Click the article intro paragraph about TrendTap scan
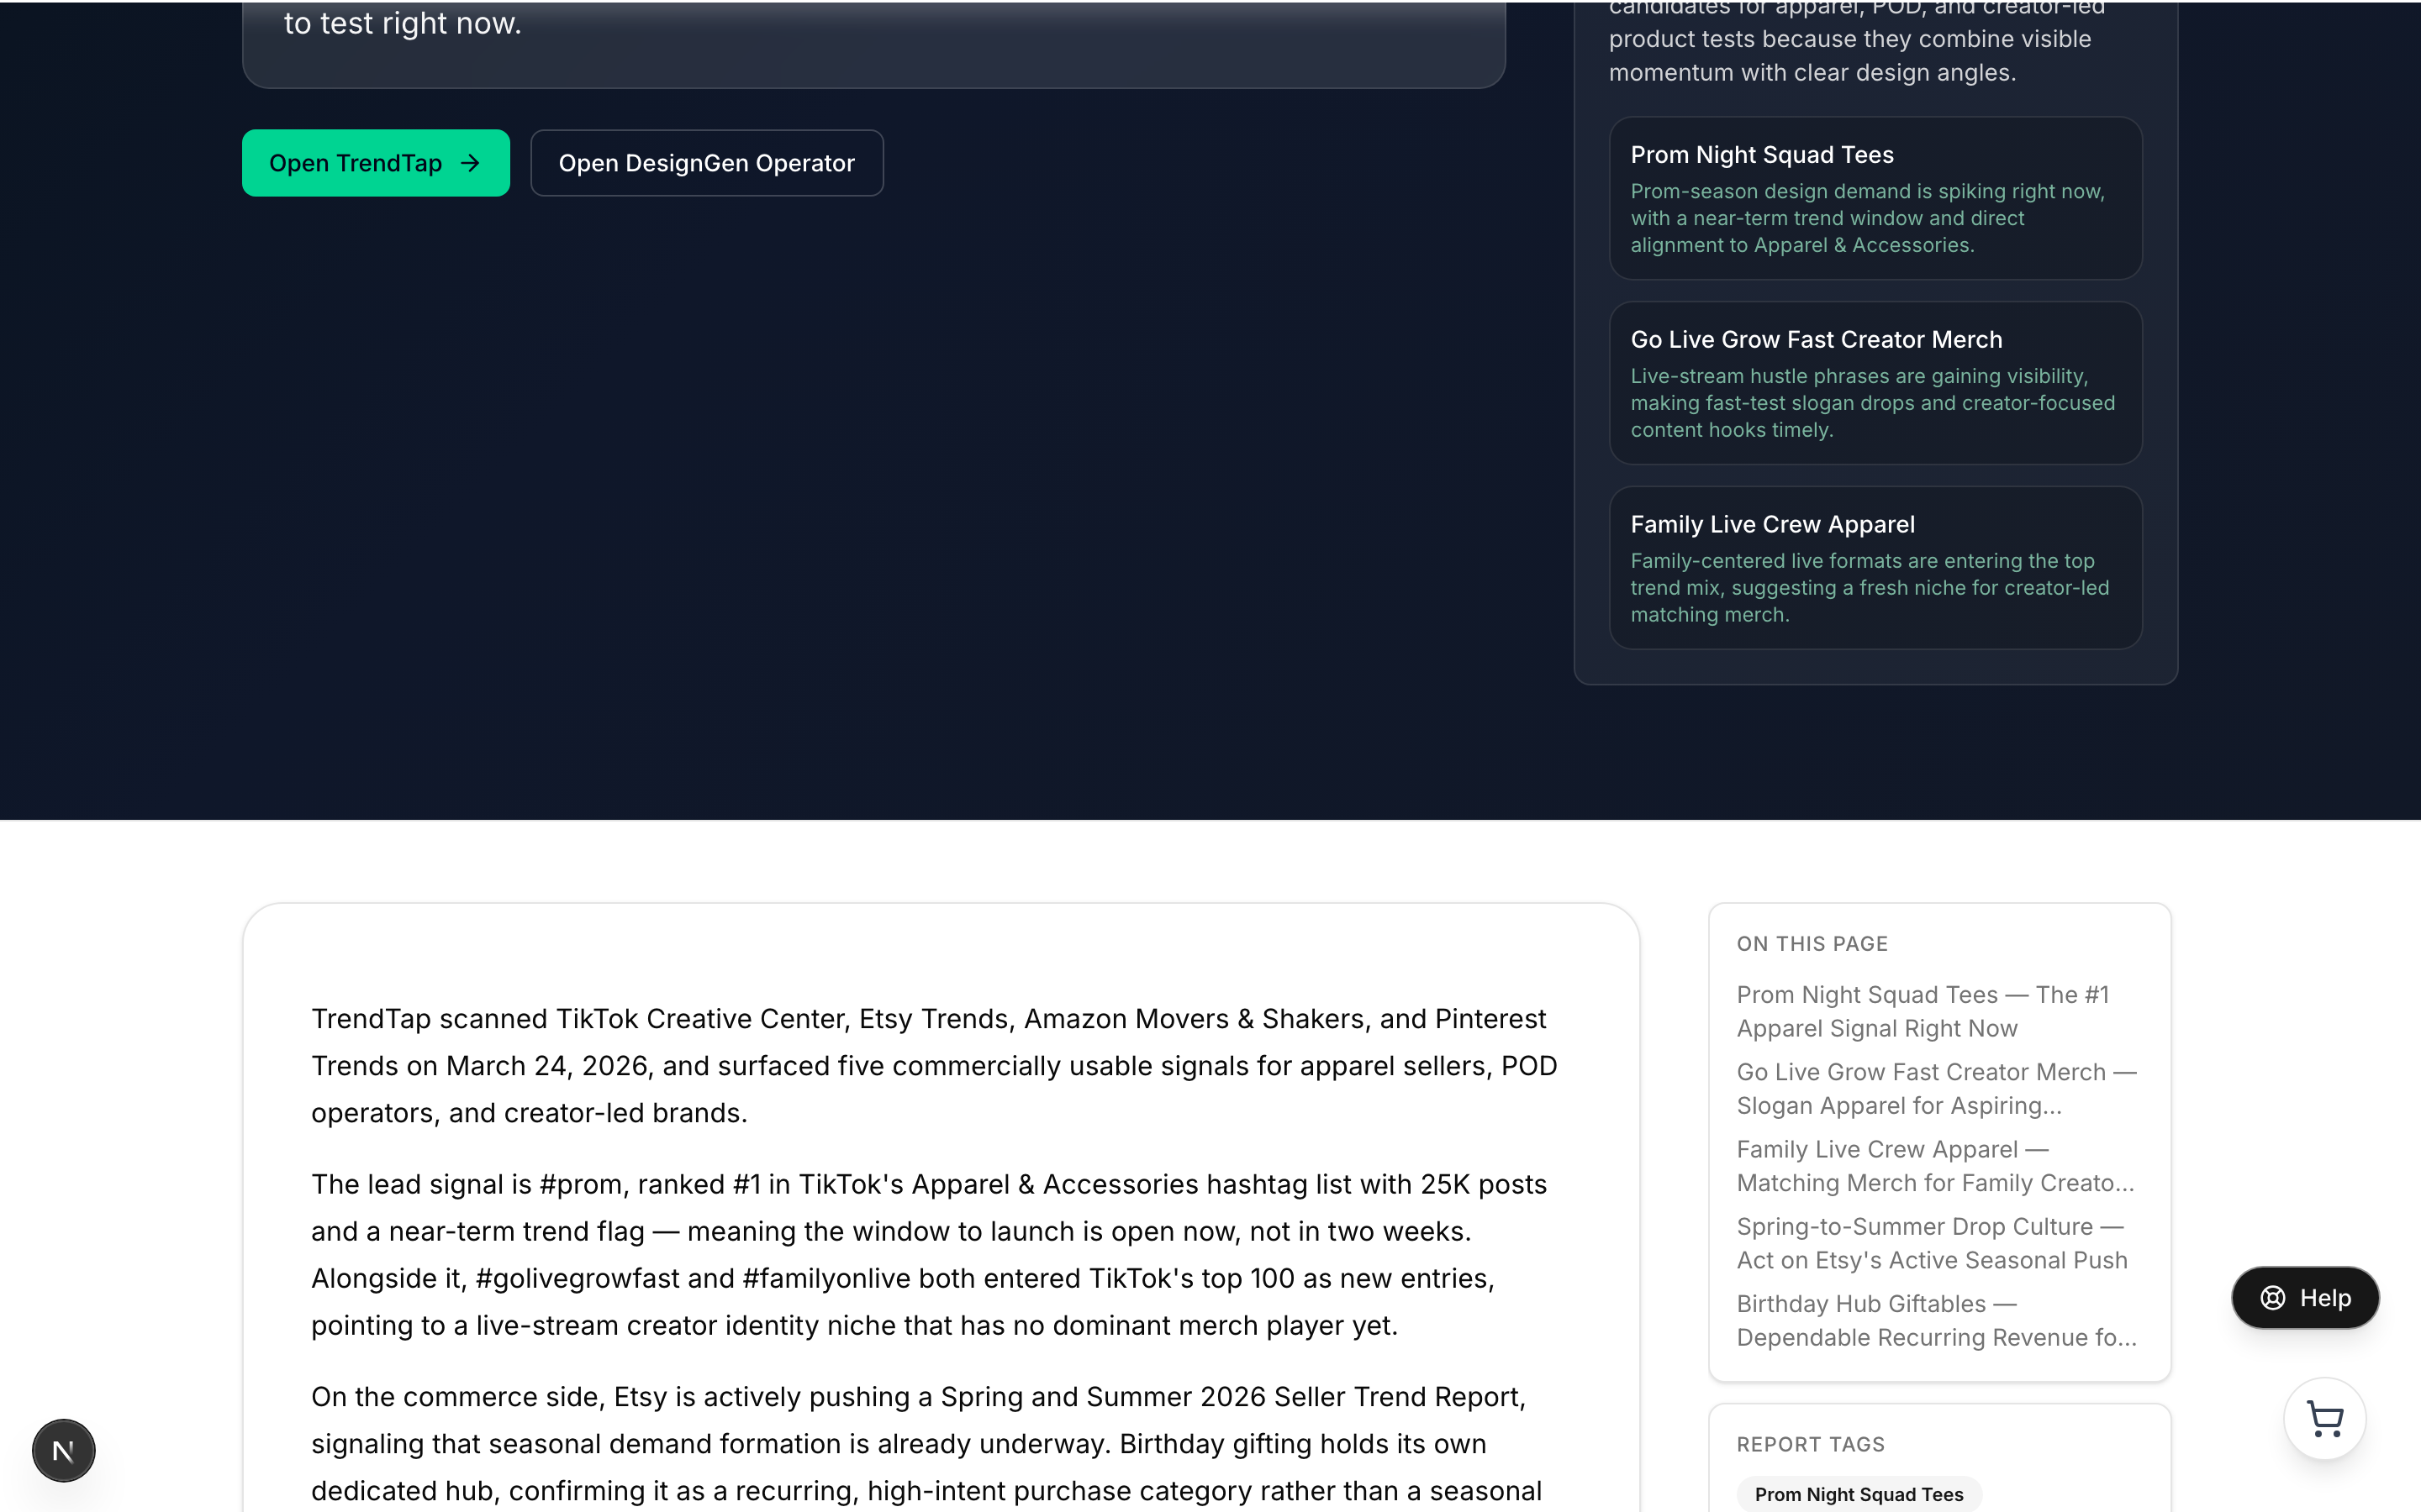The height and width of the screenshot is (1512, 2421). 931,1065
